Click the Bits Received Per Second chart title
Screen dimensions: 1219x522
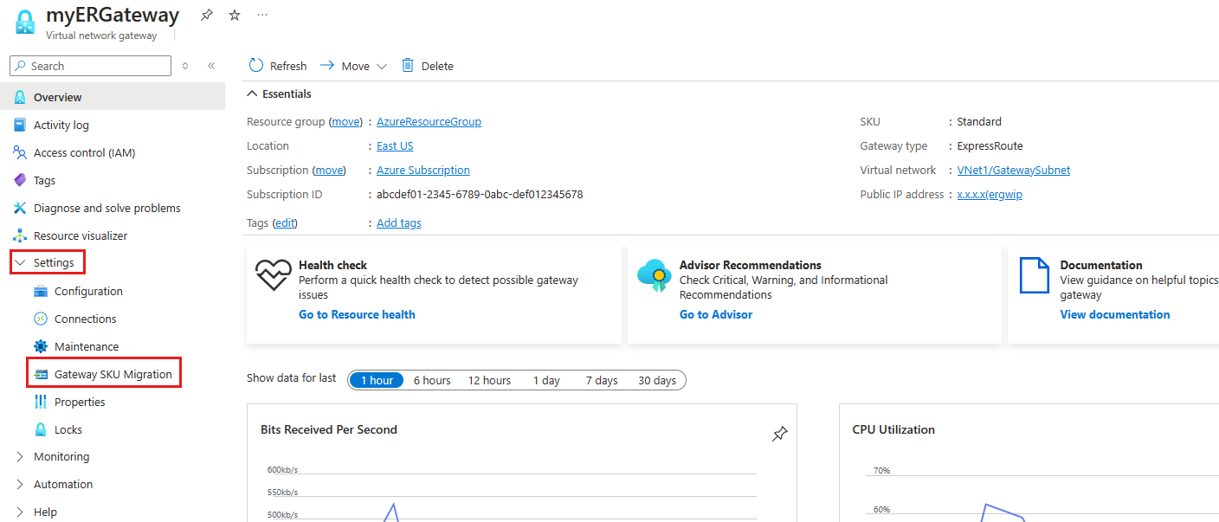tap(329, 429)
